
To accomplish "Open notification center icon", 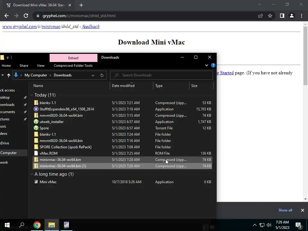I will (x=299, y=225).
